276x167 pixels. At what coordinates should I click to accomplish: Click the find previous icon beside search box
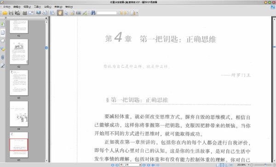120,13
